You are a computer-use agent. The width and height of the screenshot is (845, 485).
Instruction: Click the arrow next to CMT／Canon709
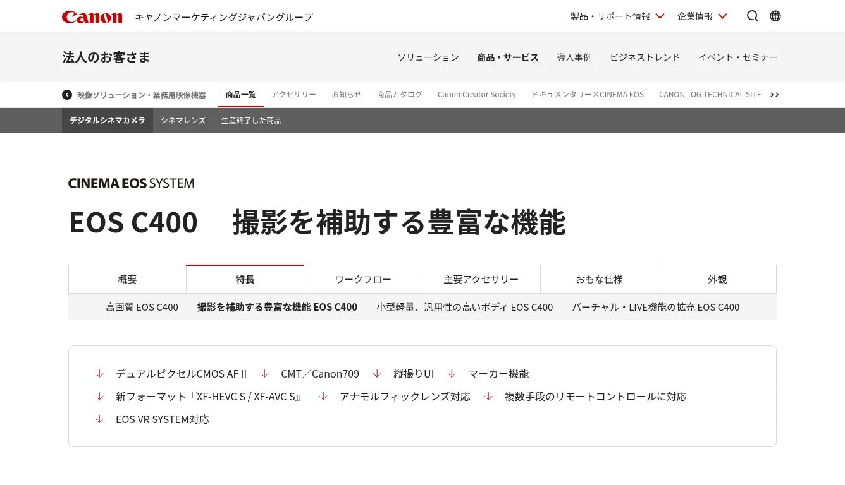click(x=264, y=374)
